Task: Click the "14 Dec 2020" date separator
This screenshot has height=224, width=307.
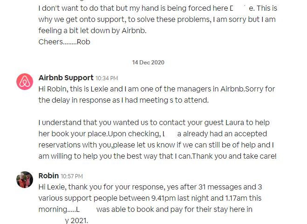Action: [x=148, y=62]
